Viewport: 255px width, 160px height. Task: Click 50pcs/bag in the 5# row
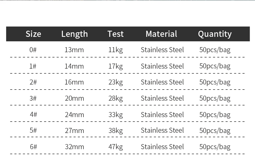point(215,131)
